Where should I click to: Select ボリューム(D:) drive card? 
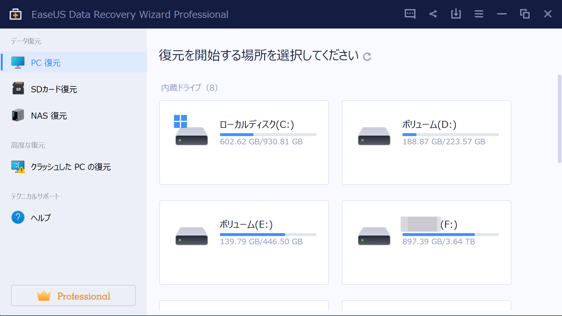[426, 143]
